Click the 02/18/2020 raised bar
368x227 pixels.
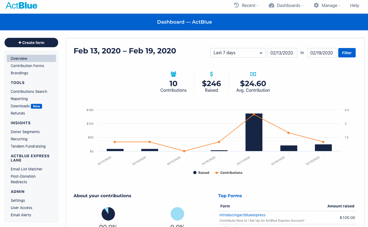coord(289,148)
